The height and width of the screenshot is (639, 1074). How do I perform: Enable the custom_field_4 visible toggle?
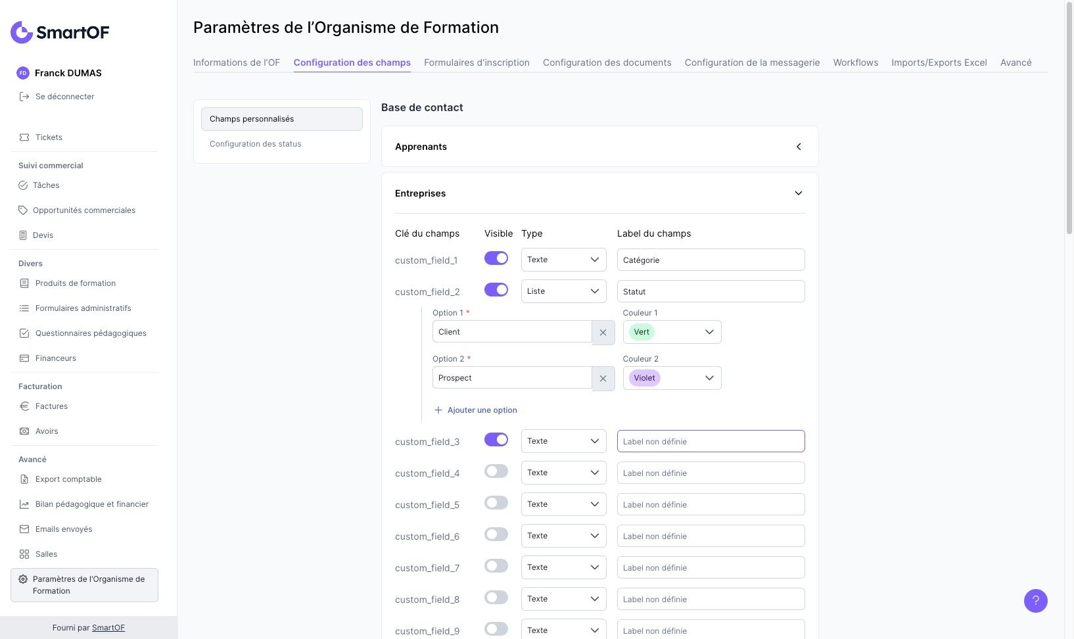coord(496,471)
